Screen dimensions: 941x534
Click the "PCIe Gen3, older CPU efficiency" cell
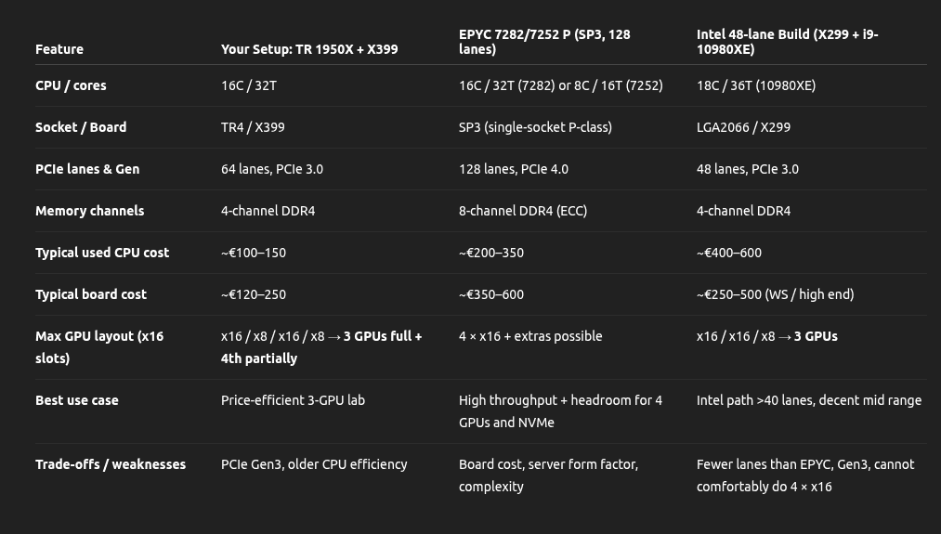pyautogui.click(x=314, y=464)
